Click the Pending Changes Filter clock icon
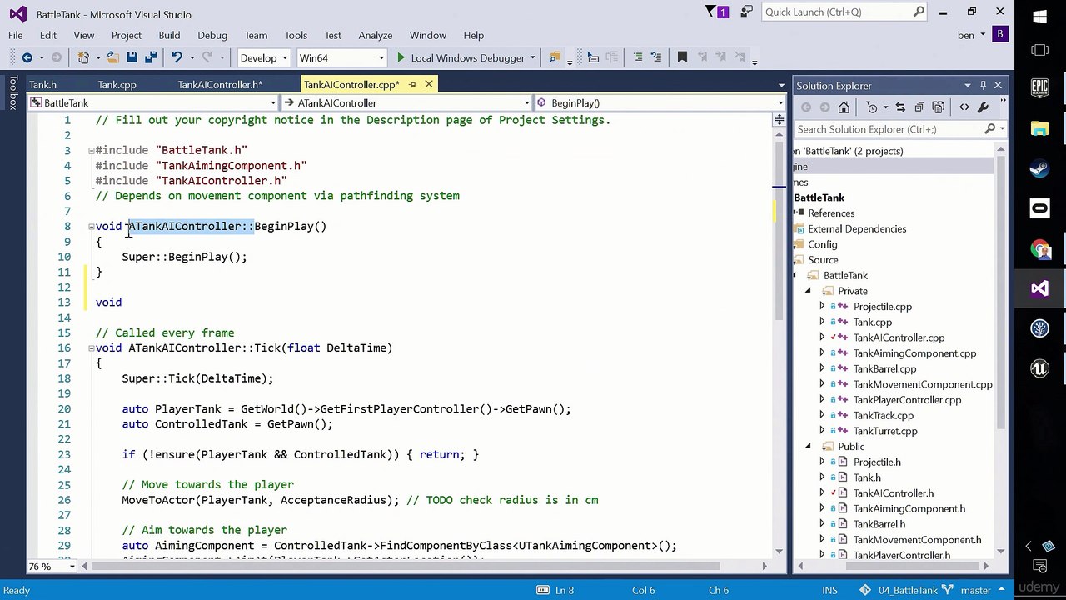This screenshot has height=600, width=1066. pyautogui.click(x=872, y=107)
